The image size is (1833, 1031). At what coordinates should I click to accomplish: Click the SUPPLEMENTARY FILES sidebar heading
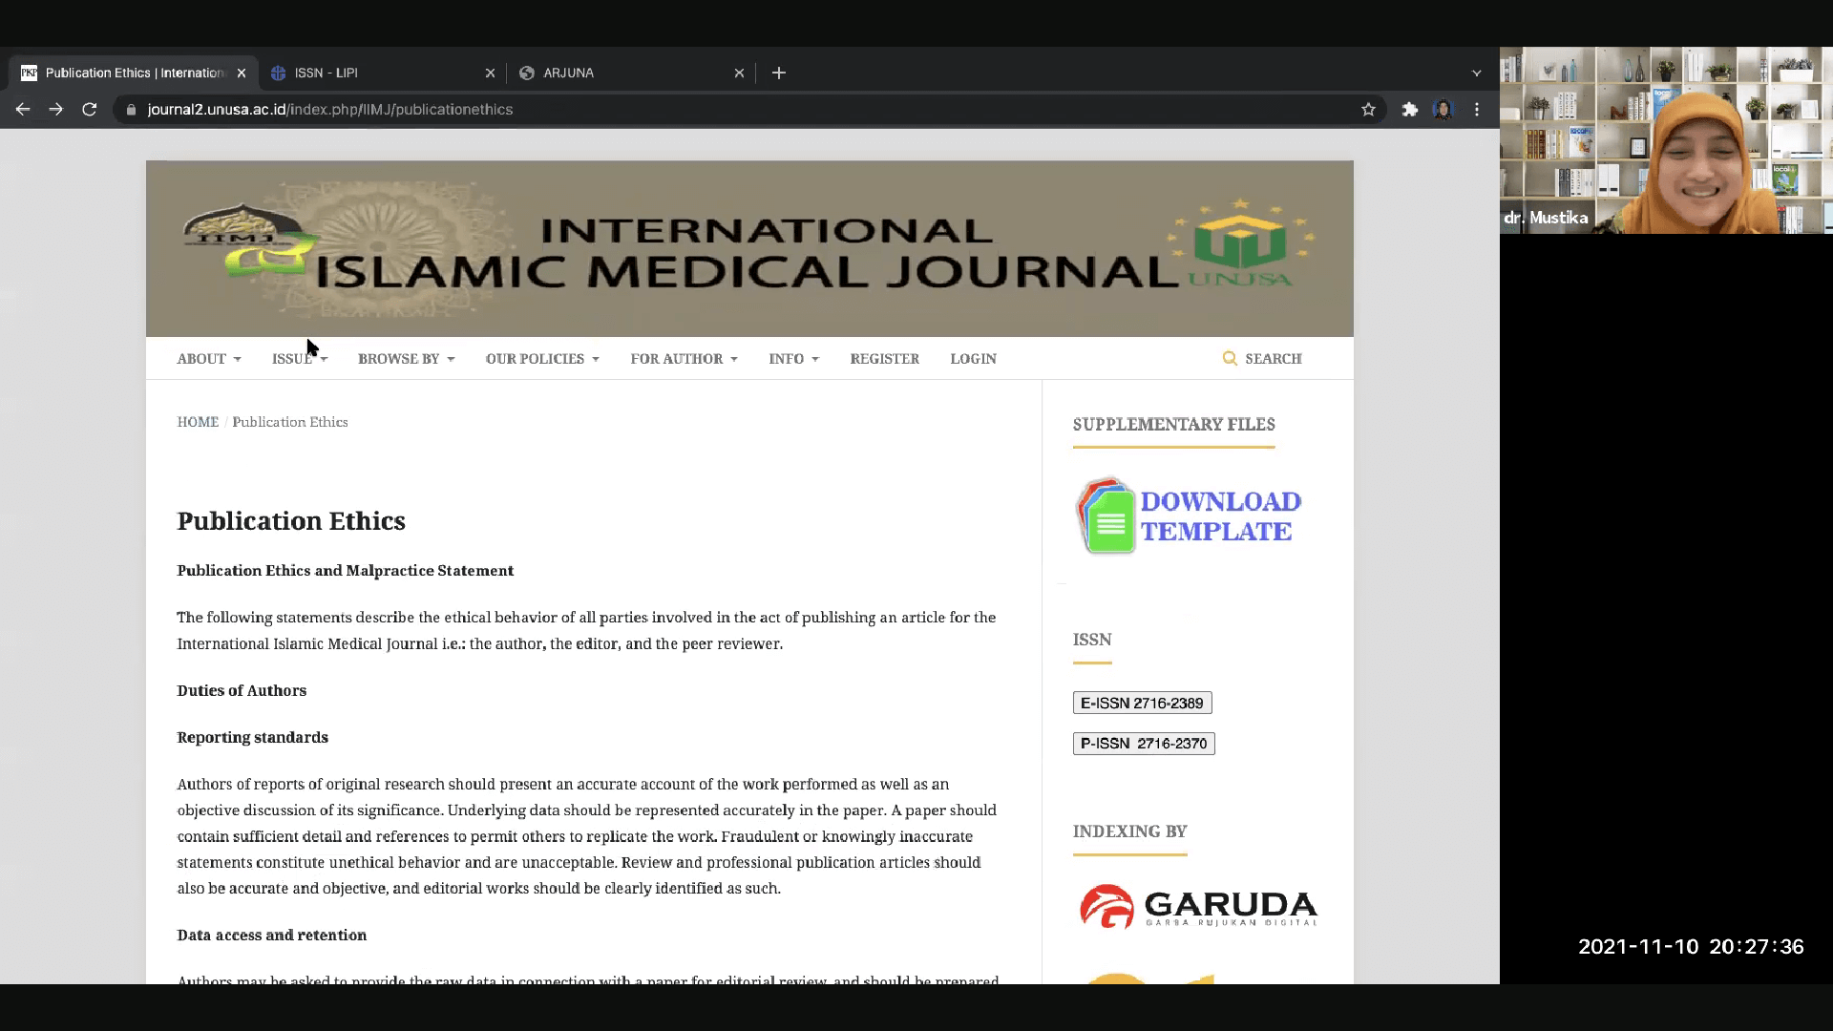[1173, 425]
